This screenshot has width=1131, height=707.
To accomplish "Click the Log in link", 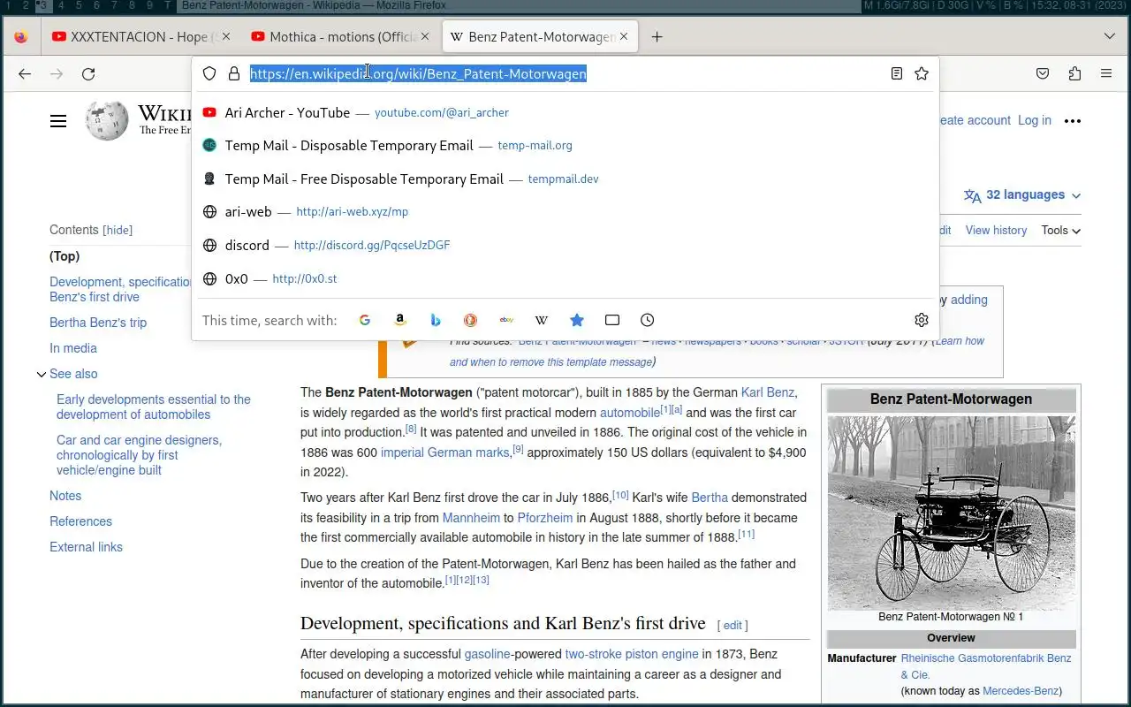I will click(1035, 121).
